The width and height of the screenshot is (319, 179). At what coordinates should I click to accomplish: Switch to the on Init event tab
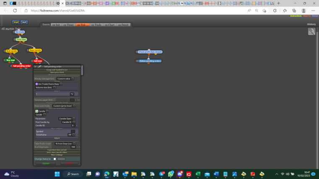(x=56, y=25)
